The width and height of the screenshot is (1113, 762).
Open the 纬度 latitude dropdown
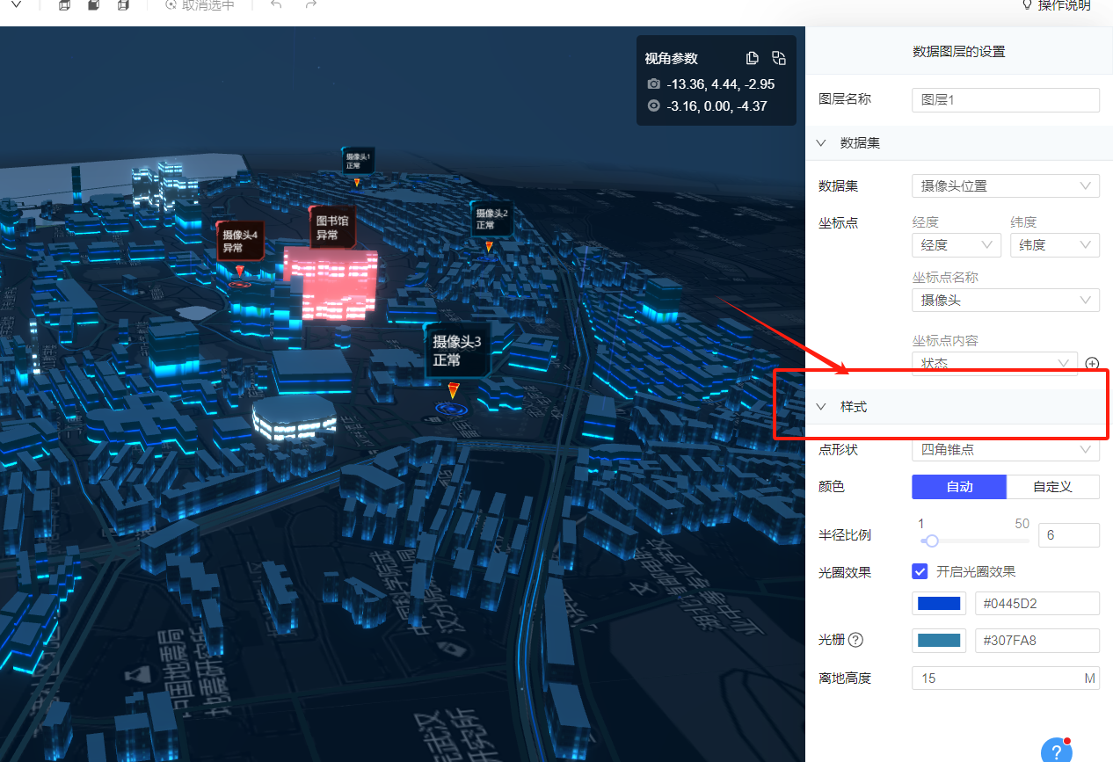[1055, 245]
